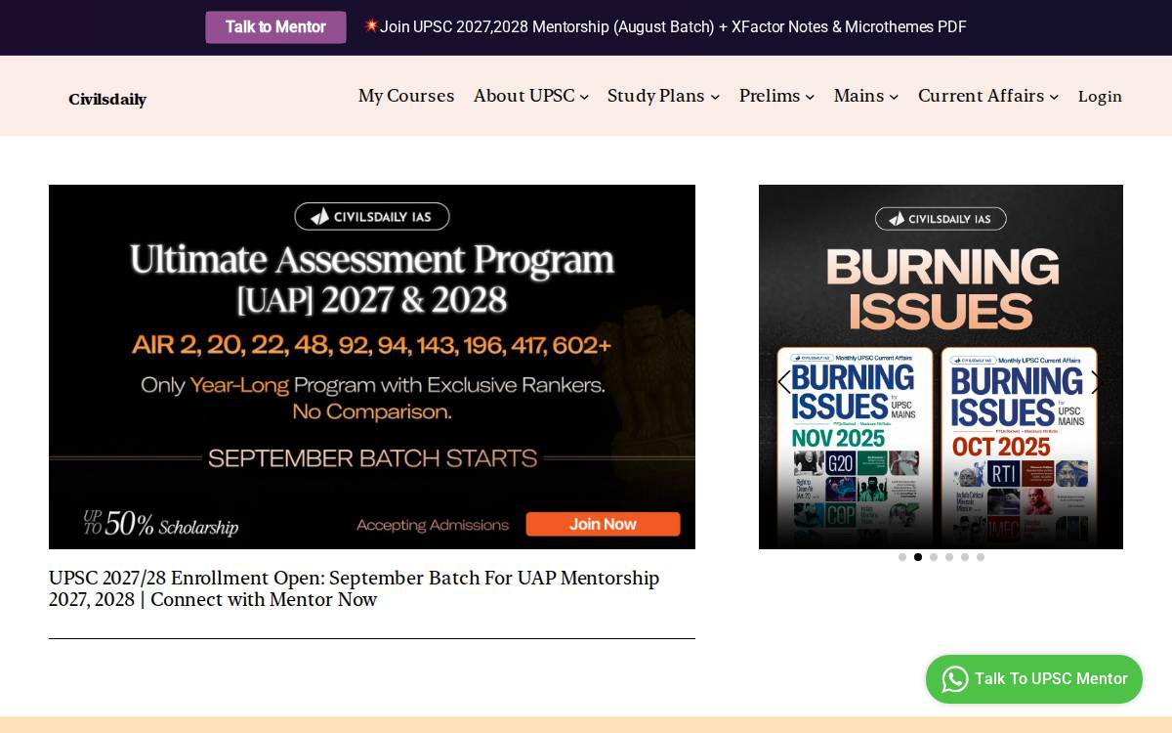Open the Ultimate Assessment Program banner image
The image size is (1172, 733).
click(372, 366)
